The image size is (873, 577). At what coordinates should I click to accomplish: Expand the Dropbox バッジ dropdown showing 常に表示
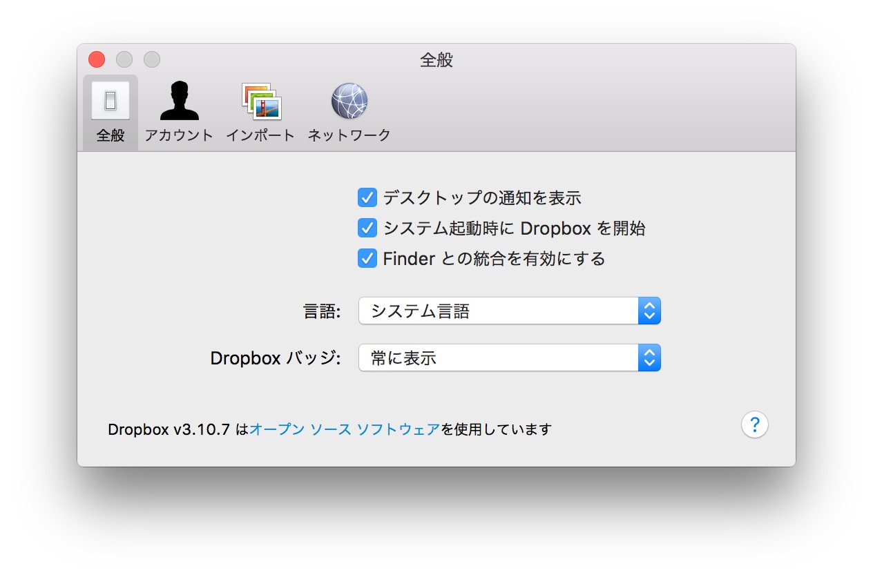click(510, 358)
